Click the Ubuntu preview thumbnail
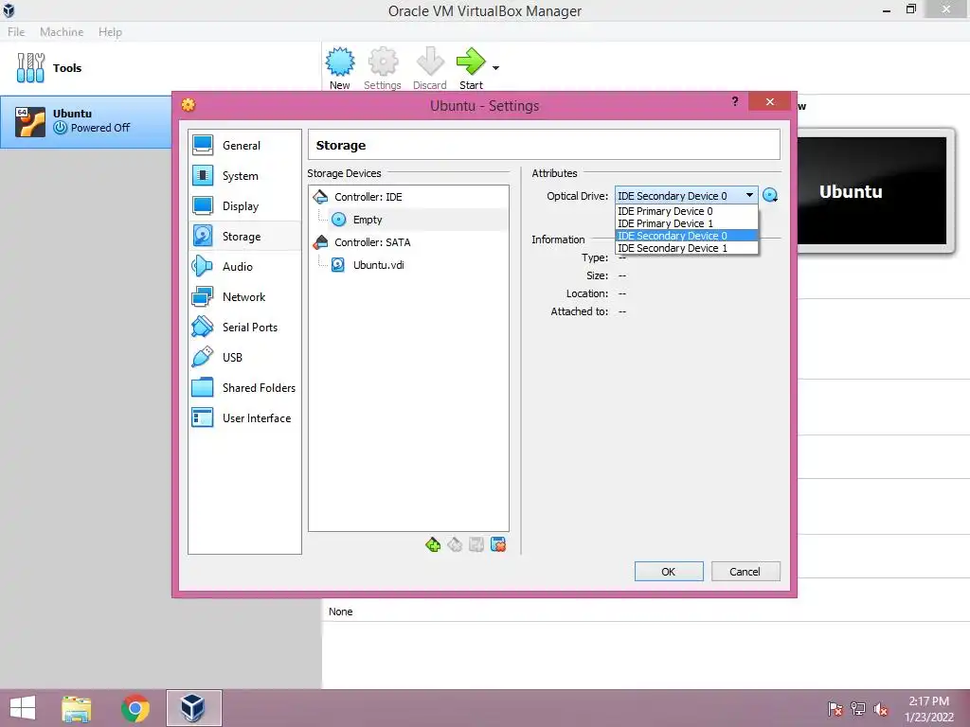 871,191
